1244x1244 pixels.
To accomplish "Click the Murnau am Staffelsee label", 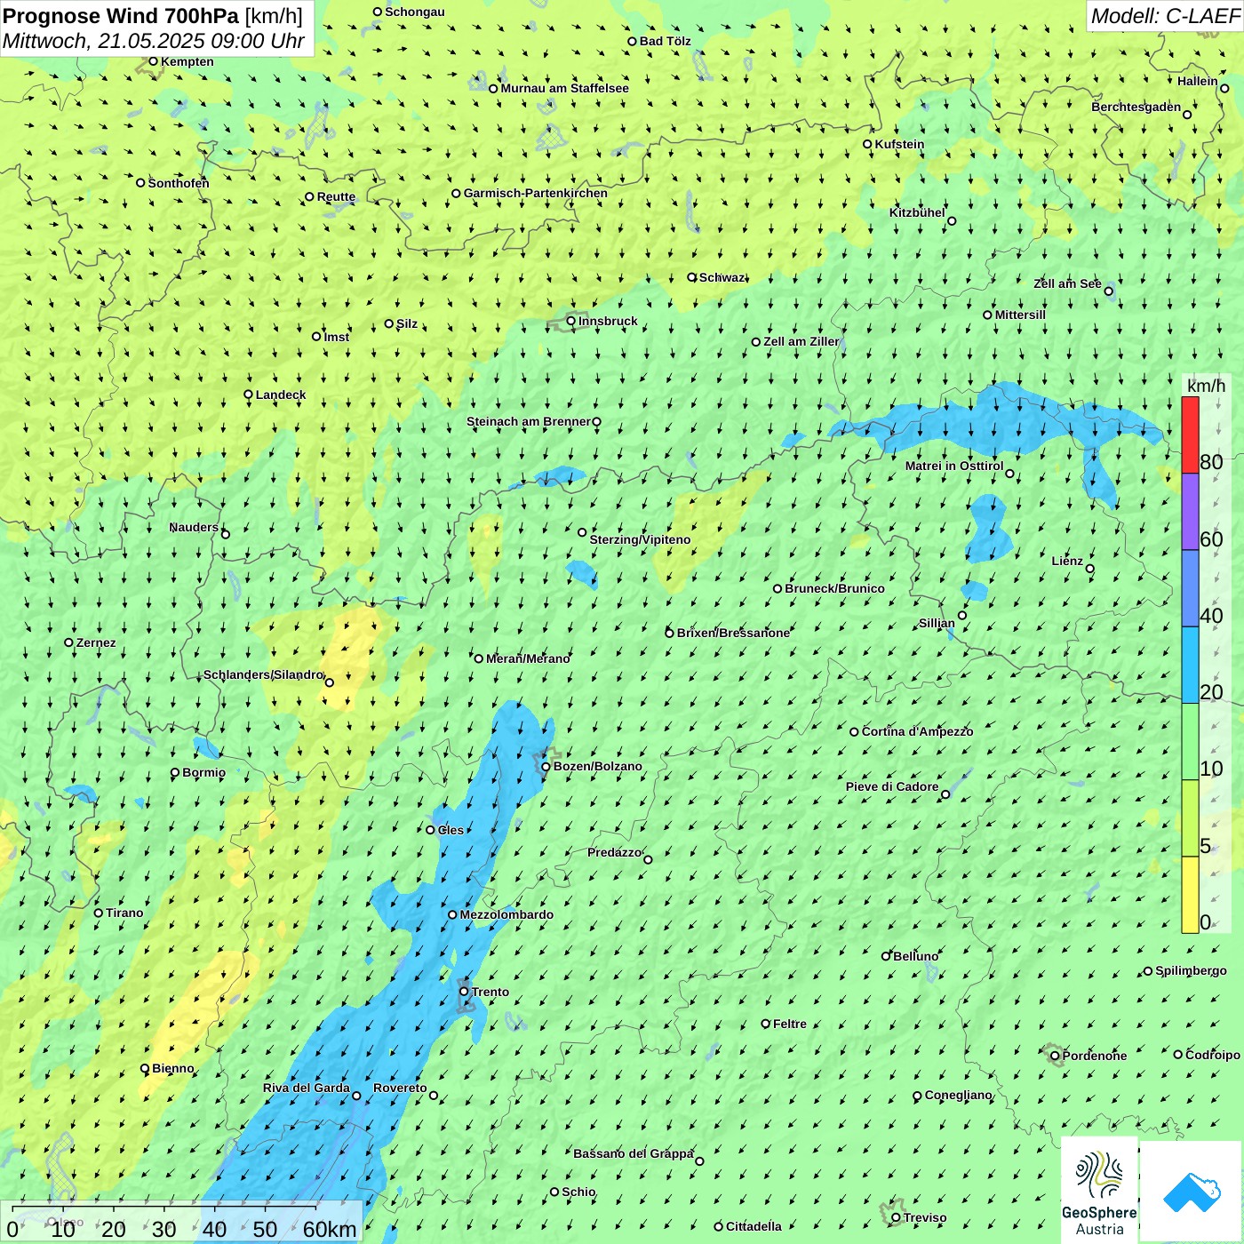I will [x=564, y=88].
